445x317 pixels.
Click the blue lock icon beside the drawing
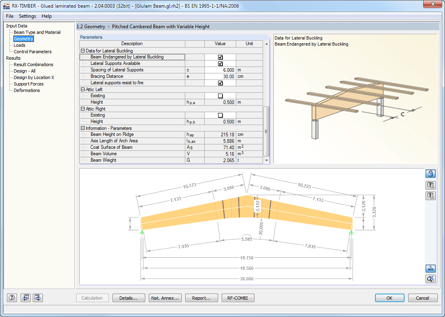tap(430, 173)
